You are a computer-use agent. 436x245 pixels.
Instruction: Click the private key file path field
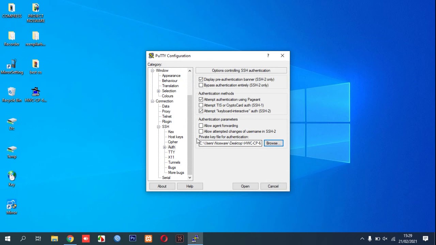(x=230, y=143)
